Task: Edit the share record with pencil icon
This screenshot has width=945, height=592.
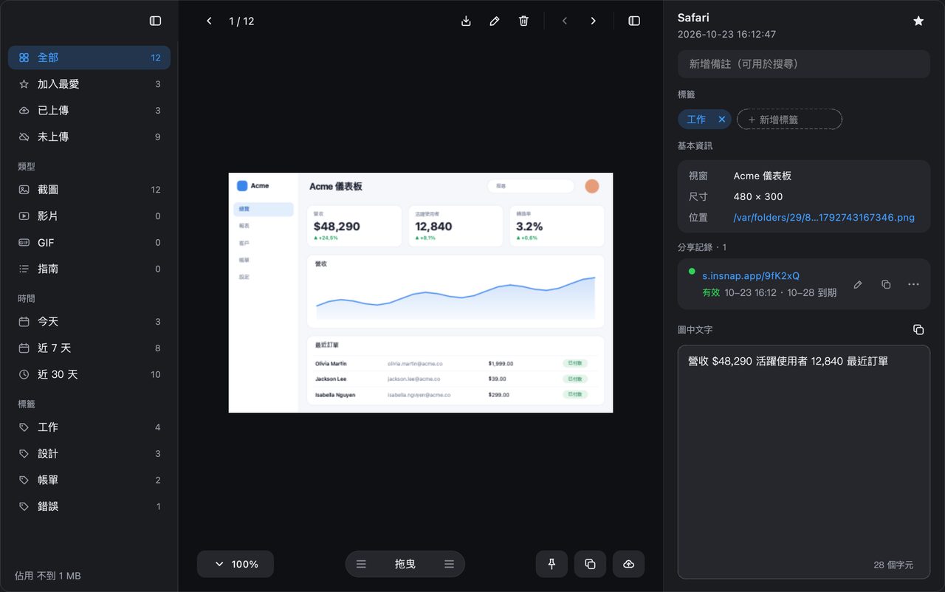Action: tap(858, 284)
